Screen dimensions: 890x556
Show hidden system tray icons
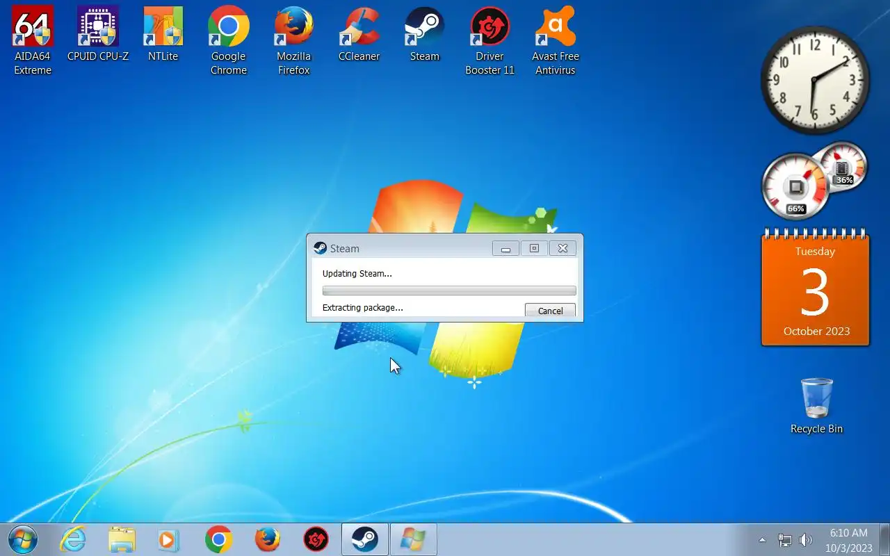[762, 540]
